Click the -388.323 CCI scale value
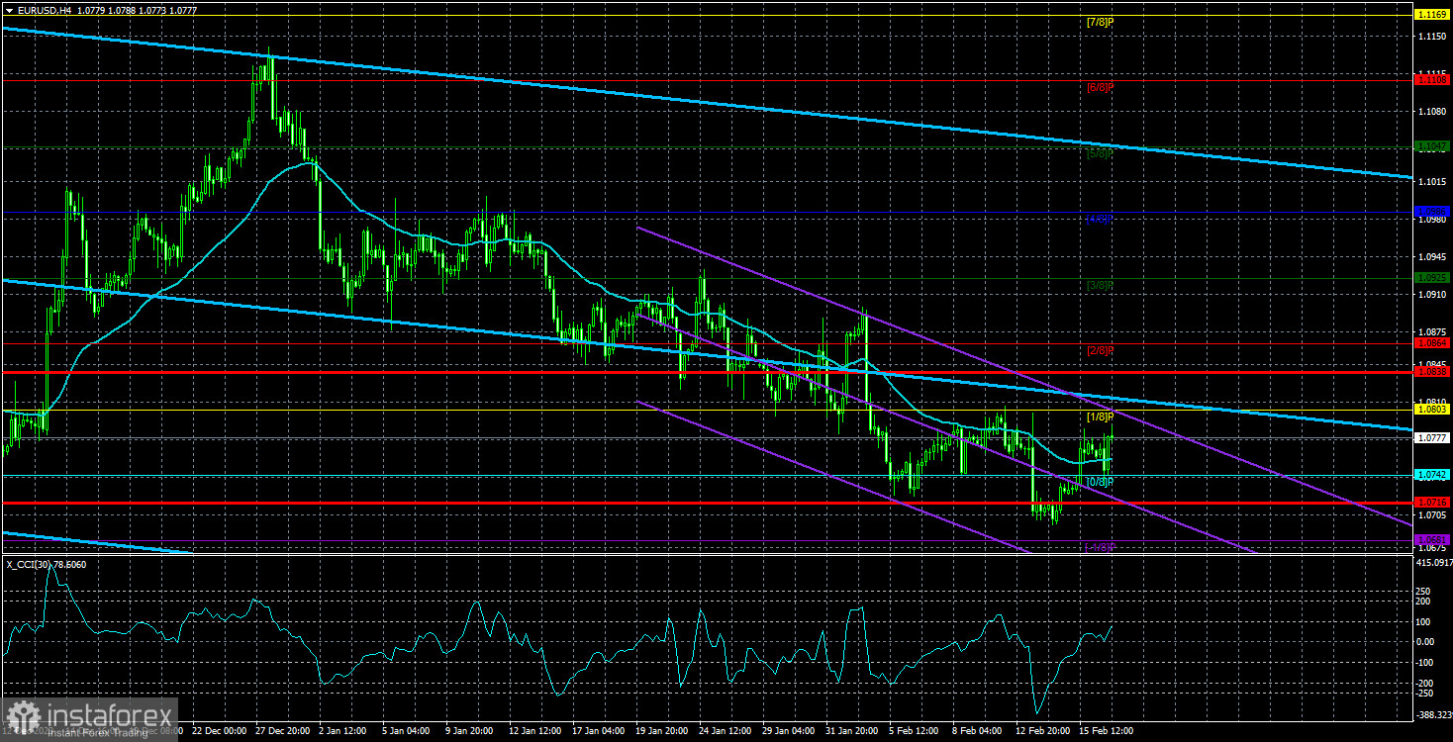This screenshot has height=742, width=1453. (x=1432, y=714)
